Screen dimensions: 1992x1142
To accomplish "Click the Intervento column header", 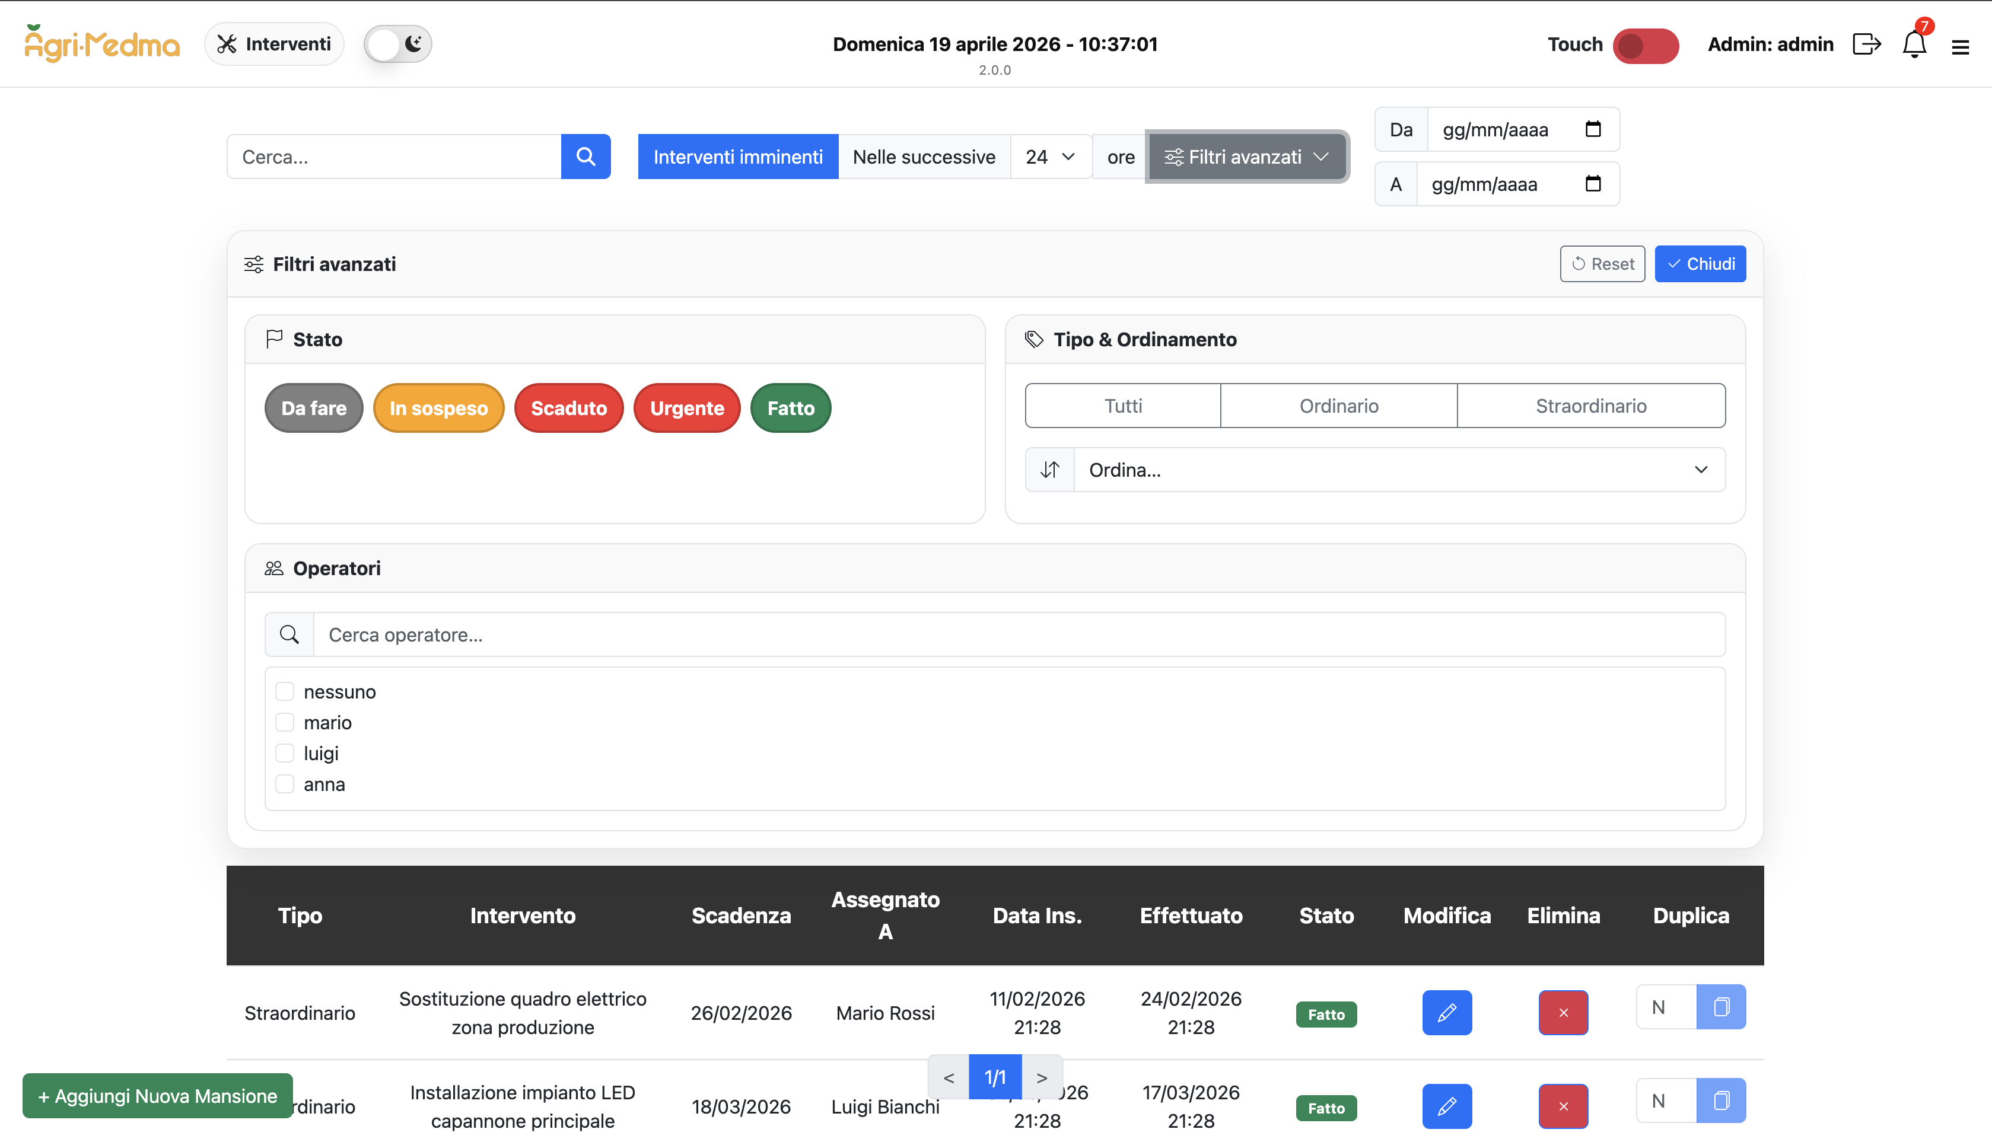I will 523,915.
